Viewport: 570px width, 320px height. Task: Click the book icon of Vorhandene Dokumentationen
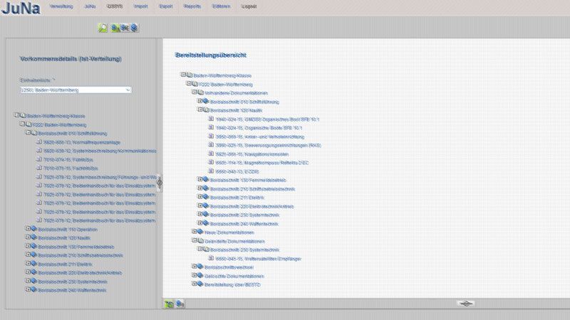pyautogui.click(x=200, y=92)
